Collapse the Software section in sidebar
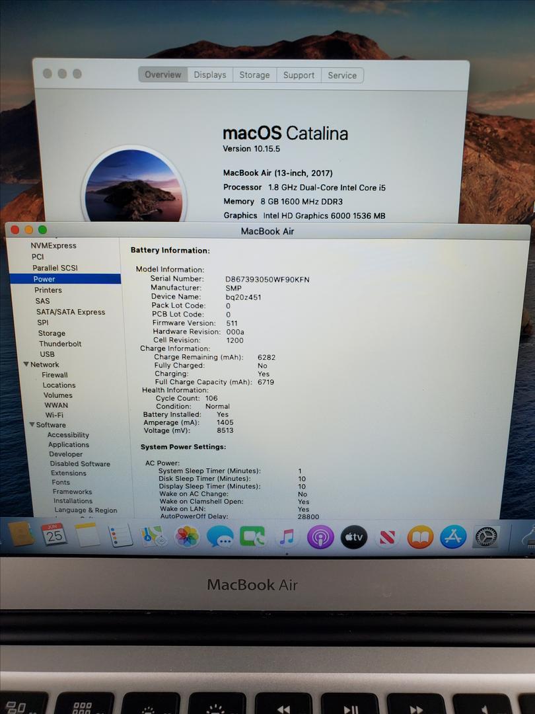Screen dimensions: 535x714 [x=32, y=424]
